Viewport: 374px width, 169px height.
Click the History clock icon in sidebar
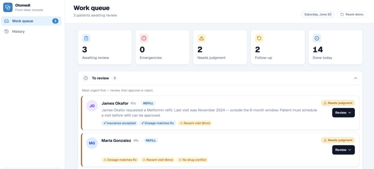(x=6, y=32)
